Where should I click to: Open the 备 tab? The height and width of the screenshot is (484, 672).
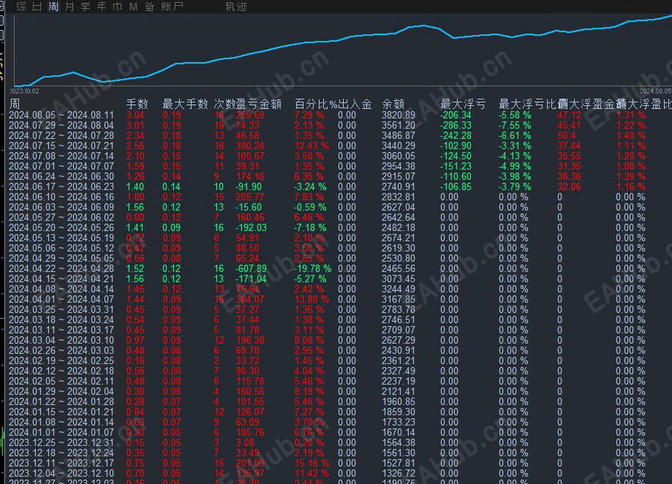point(149,7)
